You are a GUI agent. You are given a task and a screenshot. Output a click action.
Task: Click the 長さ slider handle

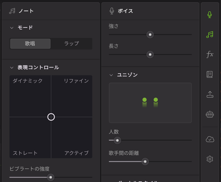pyautogui.click(x=150, y=54)
